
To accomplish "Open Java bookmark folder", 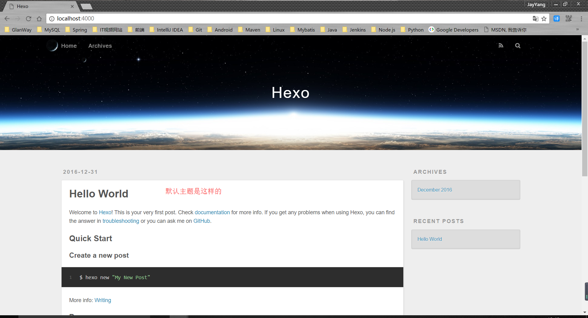I will click(329, 30).
